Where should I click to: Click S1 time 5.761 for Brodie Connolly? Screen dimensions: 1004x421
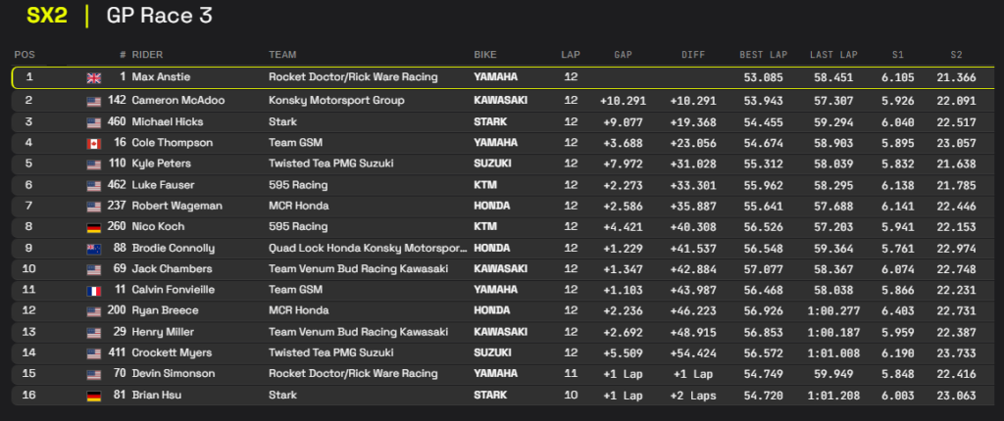[898, 249]
